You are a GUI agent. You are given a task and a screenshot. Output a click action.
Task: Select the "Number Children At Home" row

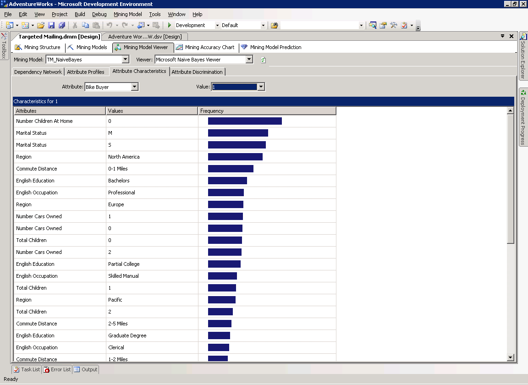[175, 121]
